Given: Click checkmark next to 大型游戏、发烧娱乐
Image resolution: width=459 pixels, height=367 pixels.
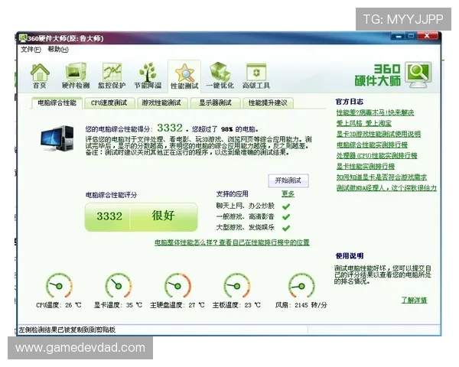Looking at the screenshot, I should 286,228.
